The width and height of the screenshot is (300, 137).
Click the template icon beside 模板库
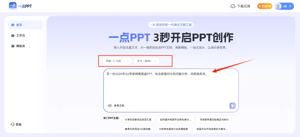(13, 46)
